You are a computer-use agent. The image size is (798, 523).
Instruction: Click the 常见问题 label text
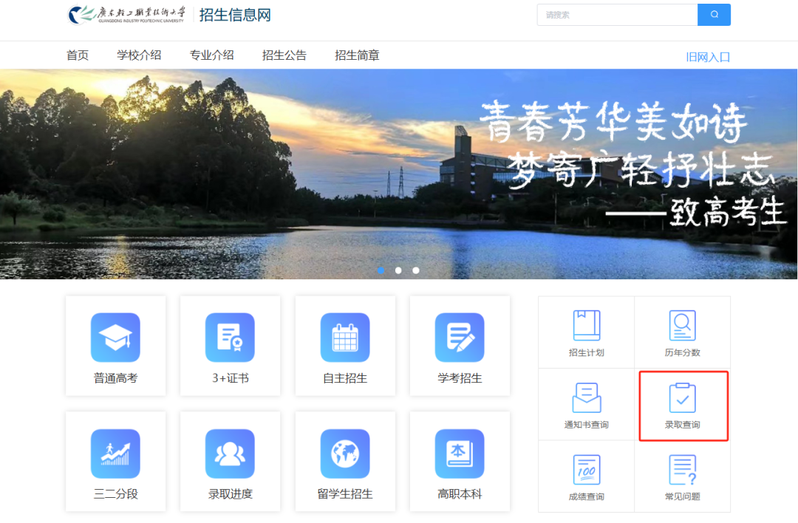pyautogui.click(x=683, y=496)
